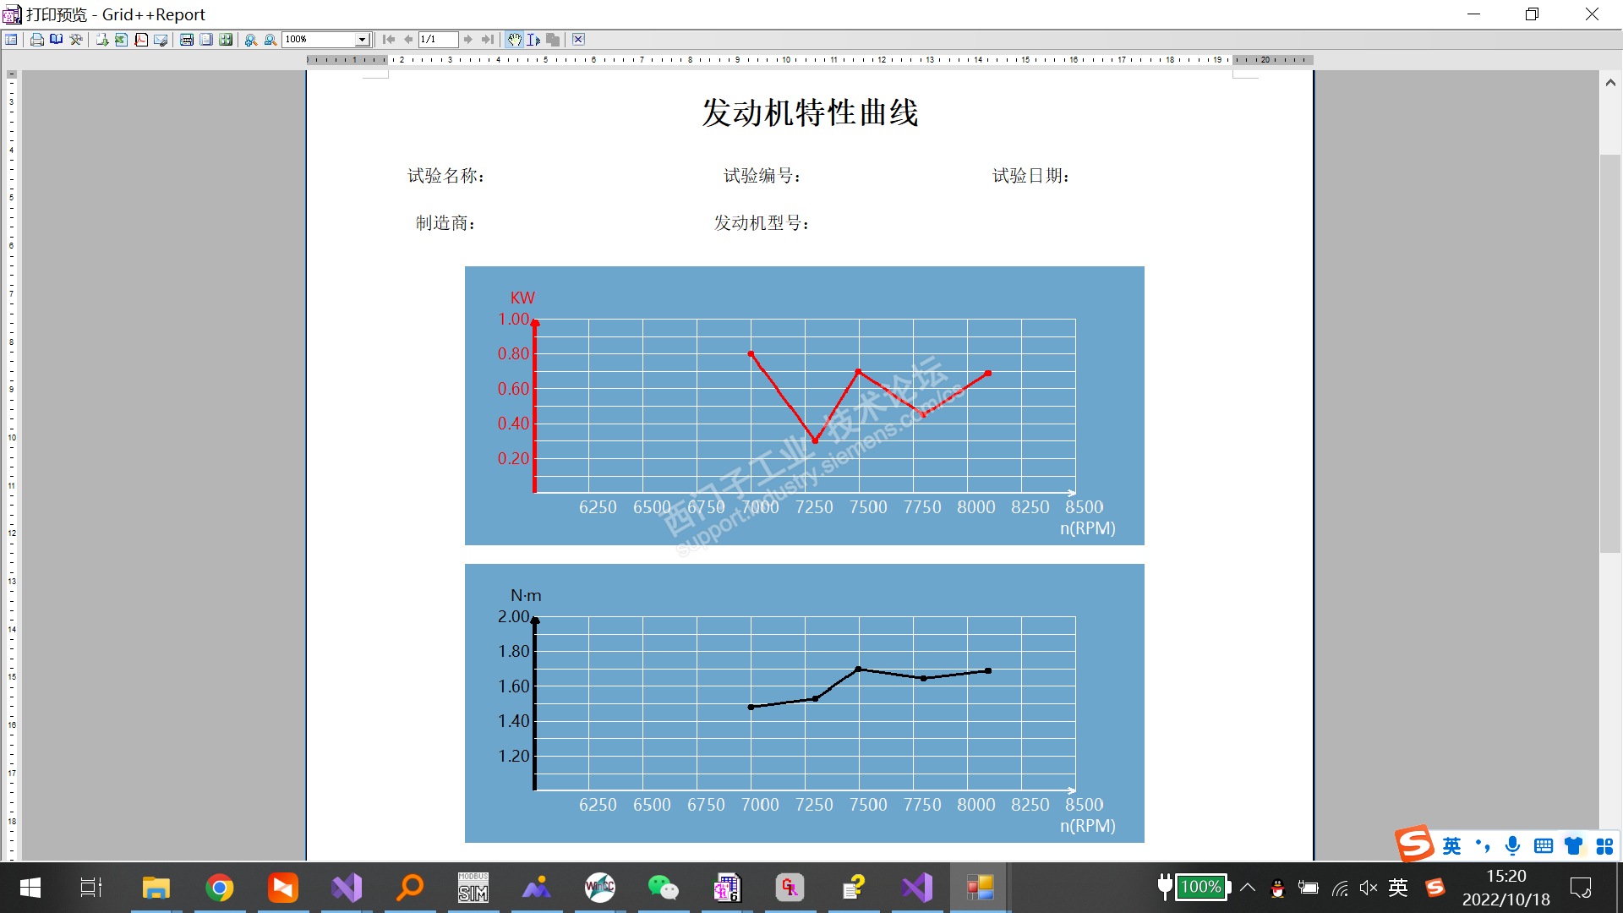Open Google Chrome from taskbar
Viewport: 1623px width, 913px height.
[220, 888]
